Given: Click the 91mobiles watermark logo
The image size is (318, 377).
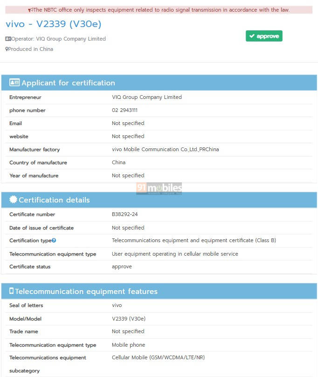Looking at the screenshot, I should 159,188.
